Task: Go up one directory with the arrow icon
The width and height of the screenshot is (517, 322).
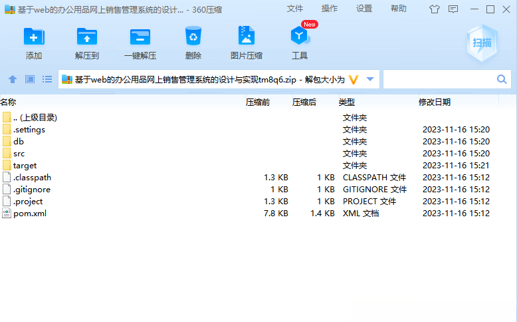Action: point(13,79)
